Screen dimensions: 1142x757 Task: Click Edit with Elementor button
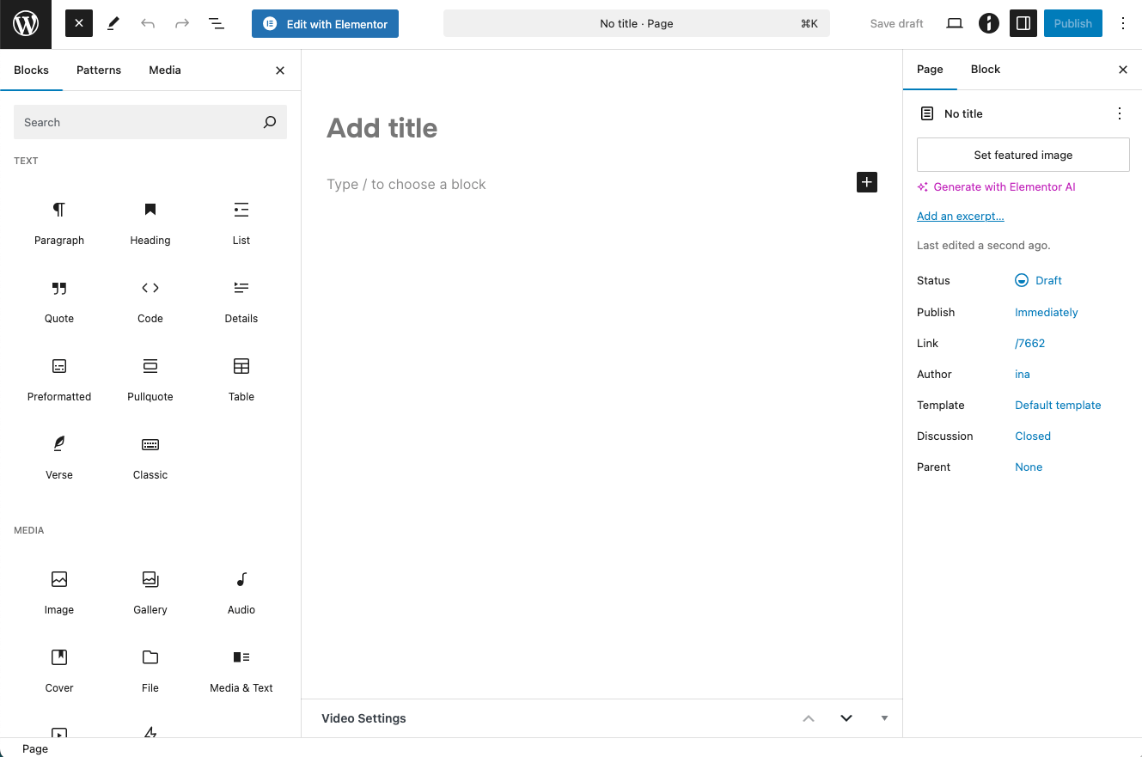click(325, 24)
